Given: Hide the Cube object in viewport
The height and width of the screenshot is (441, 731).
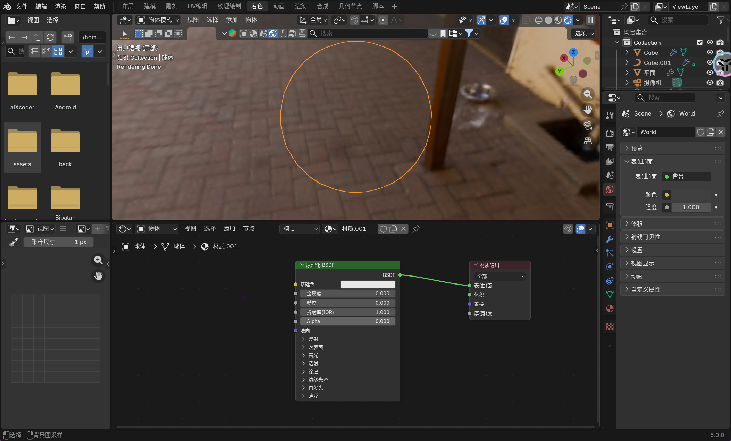Looking at the screenshot, I should [x=710, y=52].
